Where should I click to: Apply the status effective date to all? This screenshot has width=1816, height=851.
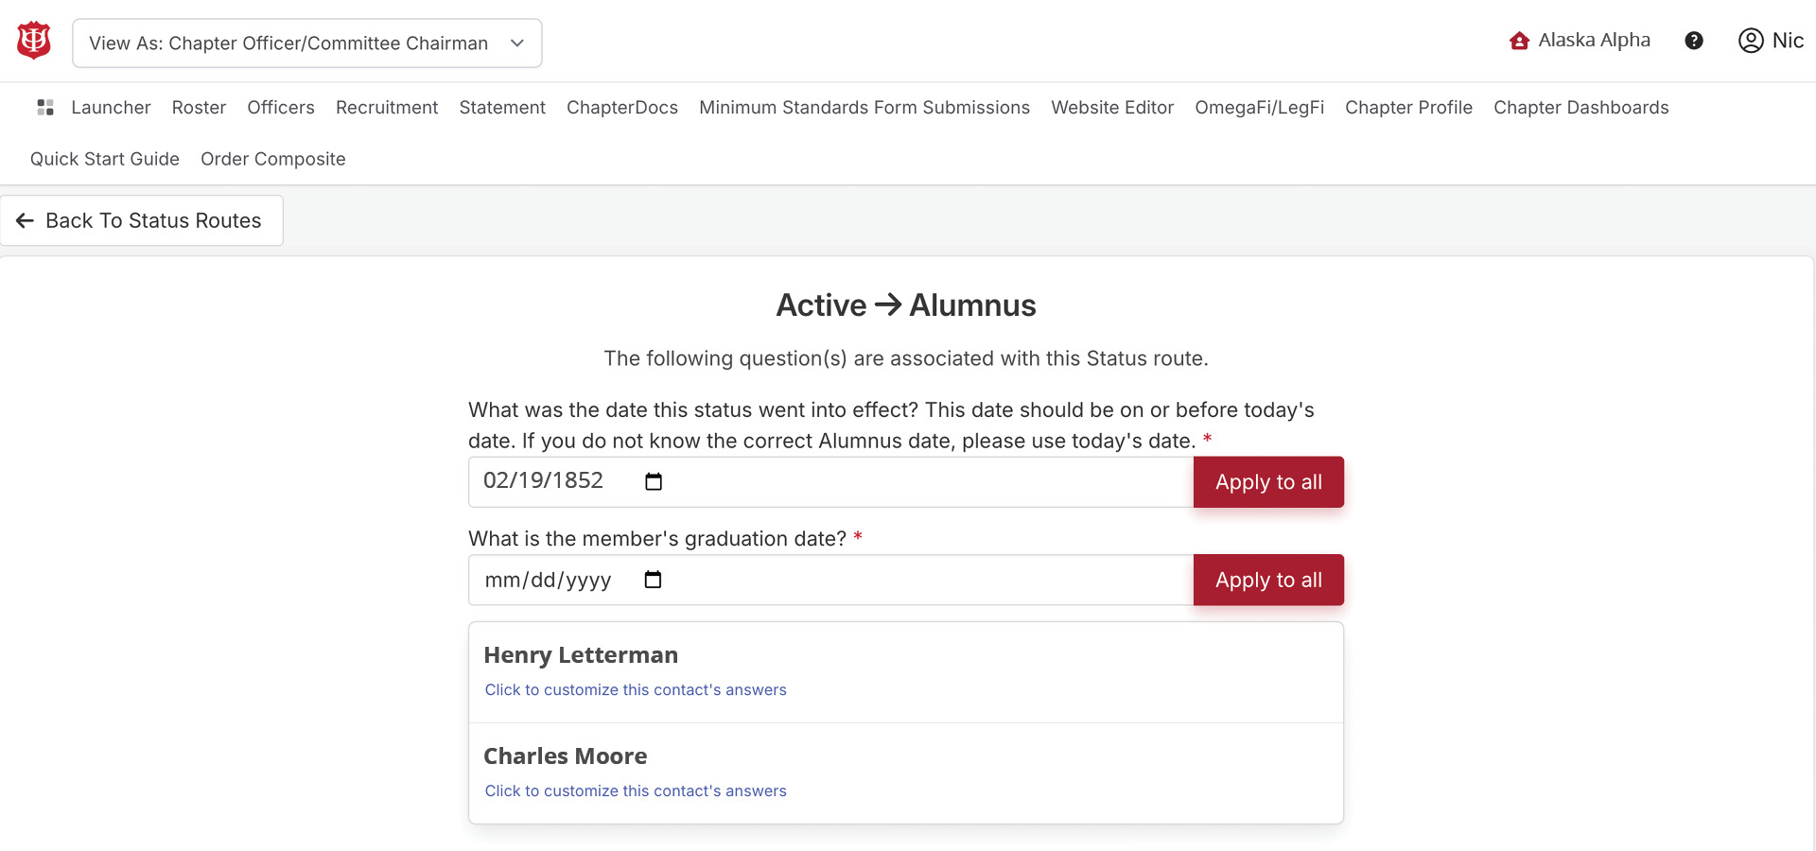coord(1268,482)
